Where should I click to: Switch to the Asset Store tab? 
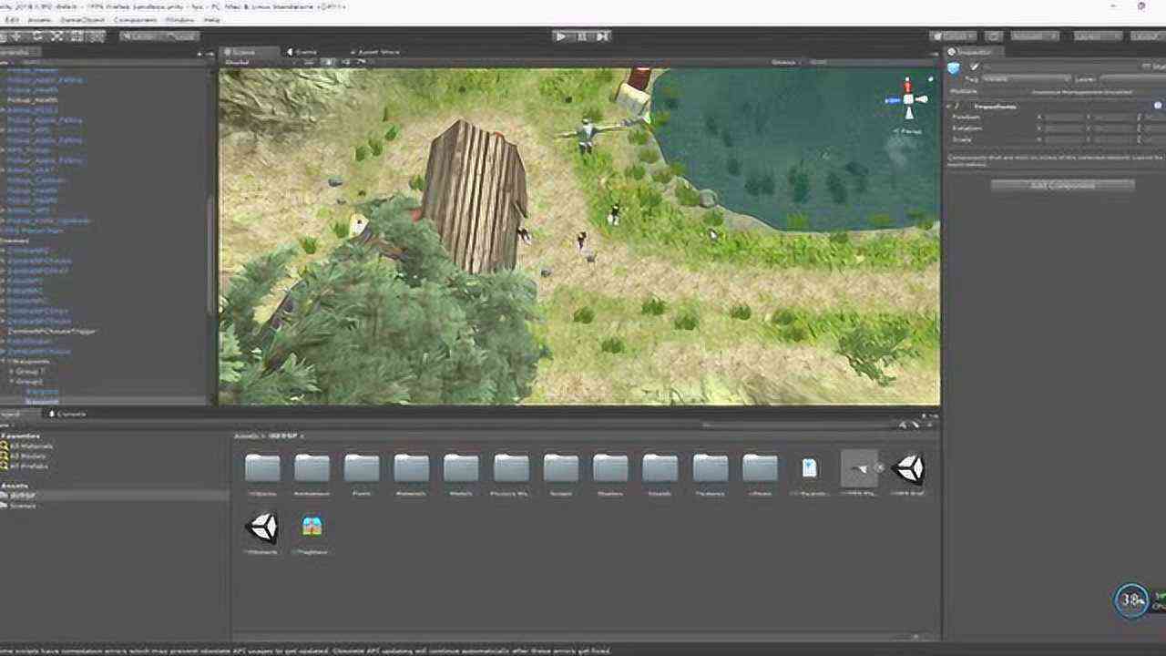(x=375, y=52)
